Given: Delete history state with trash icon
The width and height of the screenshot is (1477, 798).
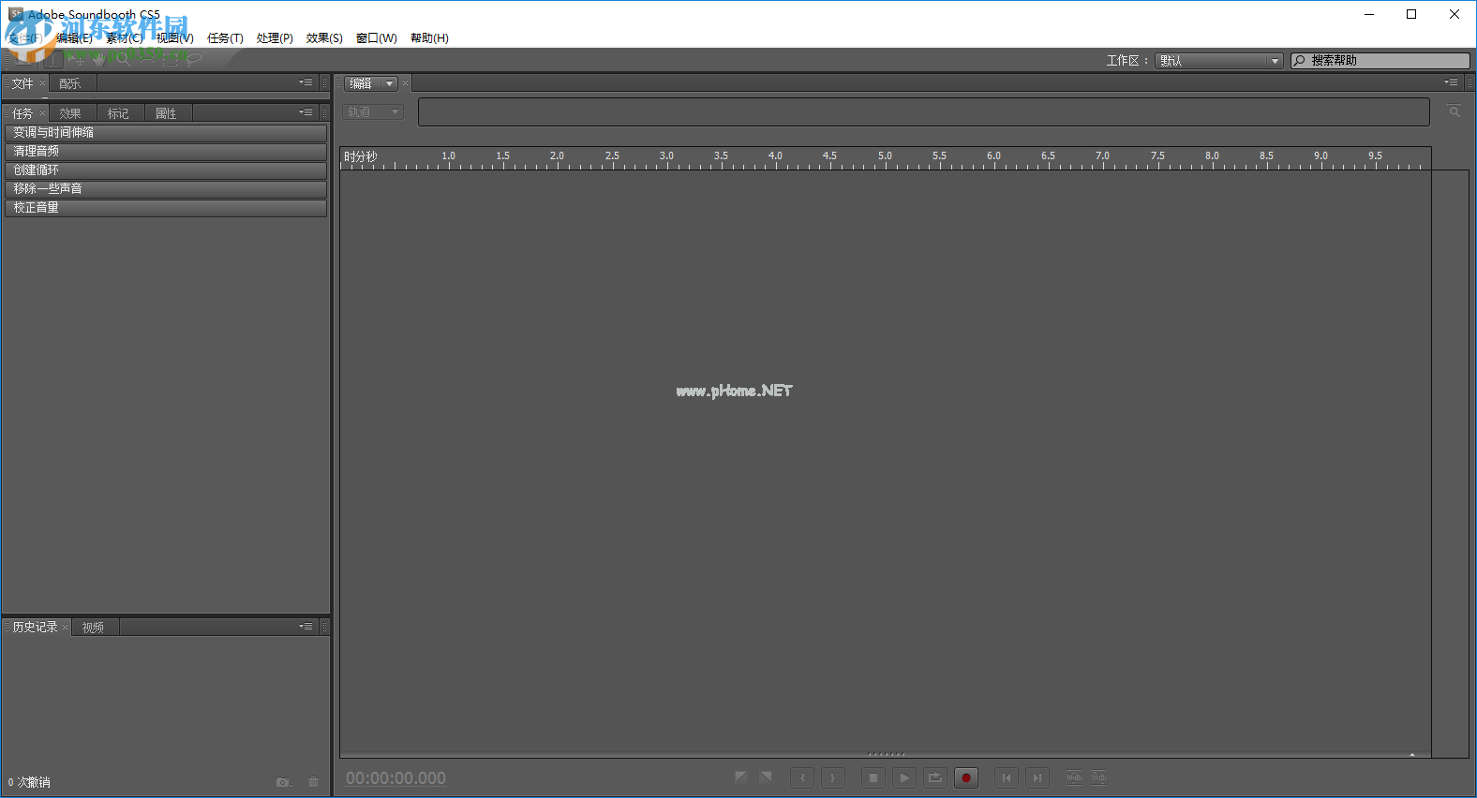Looking at the screenshot, I should (314, 782).
